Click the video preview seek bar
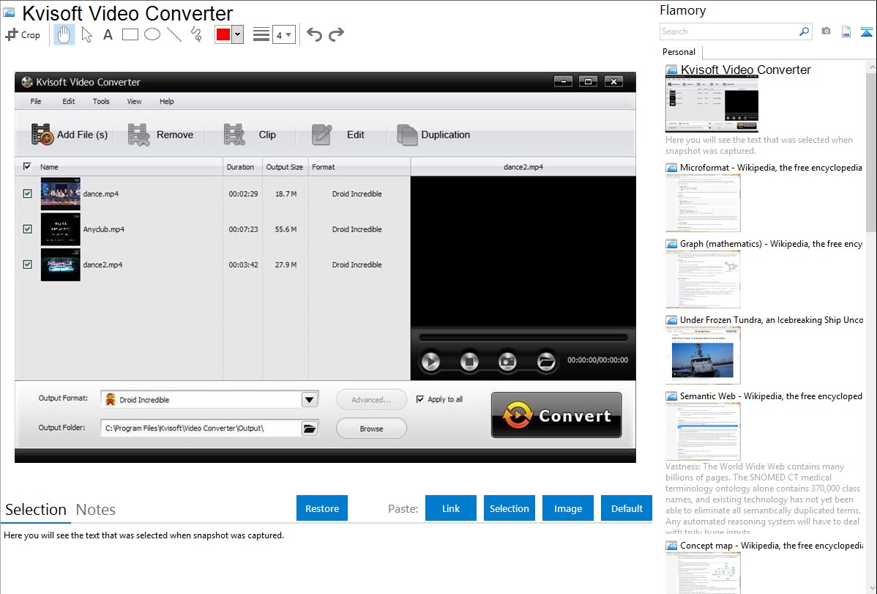The width and height of the screenshot is (877, 594). [523, 338]
